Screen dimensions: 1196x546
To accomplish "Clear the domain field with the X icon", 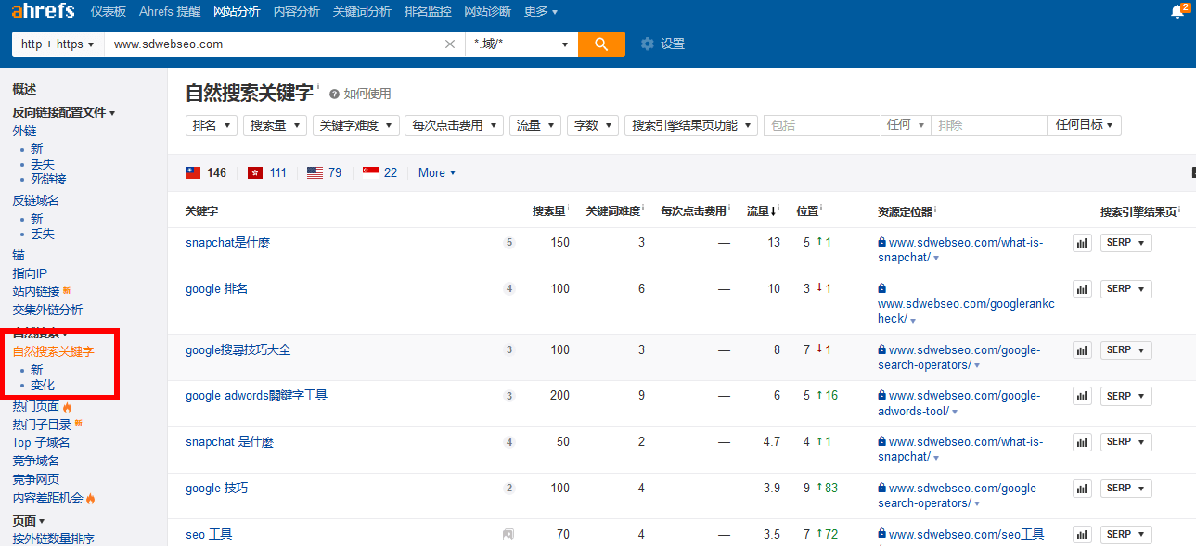I will point(450,44).
